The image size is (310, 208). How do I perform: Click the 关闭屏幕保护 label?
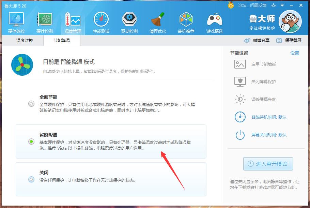coord(264,82)
